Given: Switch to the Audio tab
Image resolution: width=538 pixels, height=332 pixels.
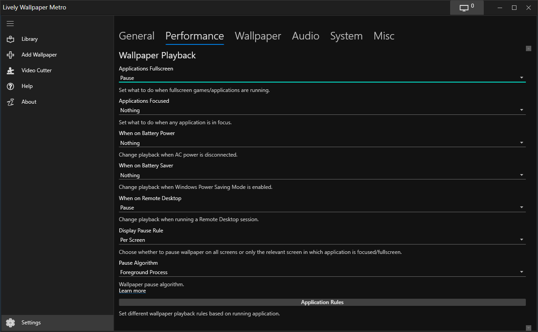Looking at the screenshot, I should (x=306, y=36).
